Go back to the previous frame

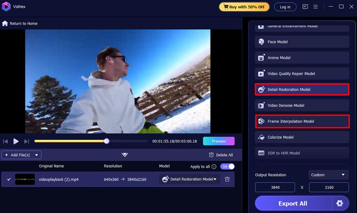[x=6, y=141]
